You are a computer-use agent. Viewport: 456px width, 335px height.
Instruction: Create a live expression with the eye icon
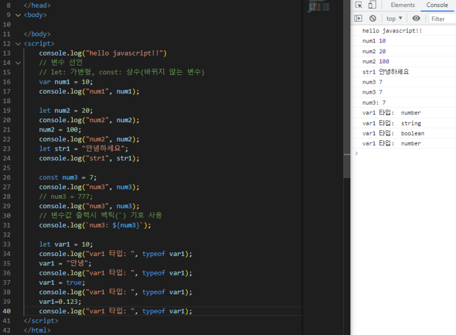coord(416,18)
